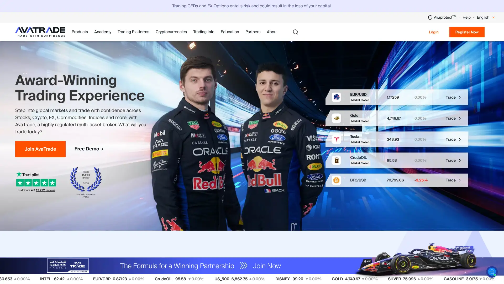The image size is (504, 284).
Task: Click the CrudeOIL barrel icon
Action: click(336, 160)
